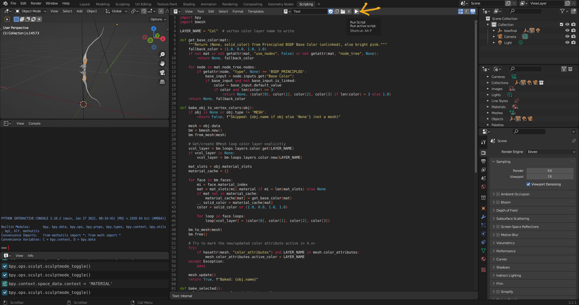Screen dimensions: 579x305
Task: Hide the bowfinal object in viewport
Action: point(567,31)
